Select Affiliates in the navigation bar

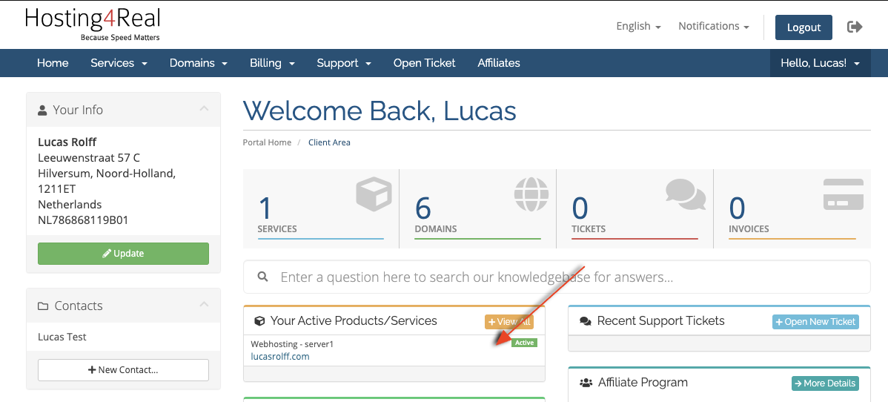(x=498, y=63)
